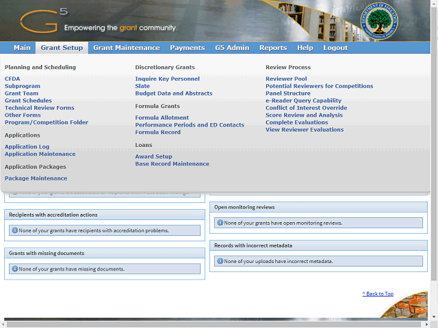The width and height of the screenshot is (438, 328).
Task: Click the scroll right arrow
Action: 426,325
